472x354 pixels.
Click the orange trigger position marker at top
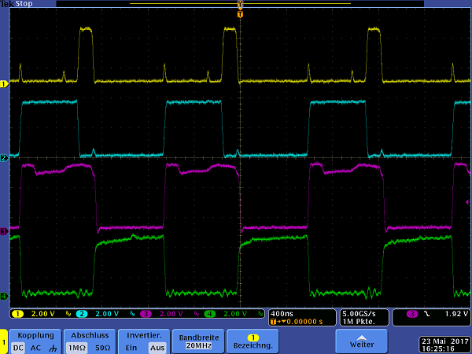tap(241, 6)
